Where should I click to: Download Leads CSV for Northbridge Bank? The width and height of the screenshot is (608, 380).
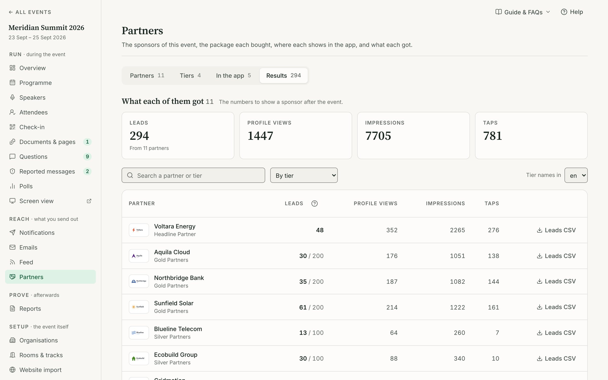click(x=556, y=281)
